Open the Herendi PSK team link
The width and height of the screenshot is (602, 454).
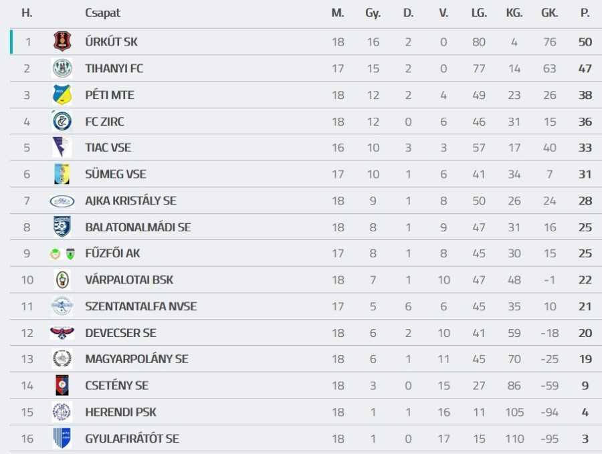(120, 412)
